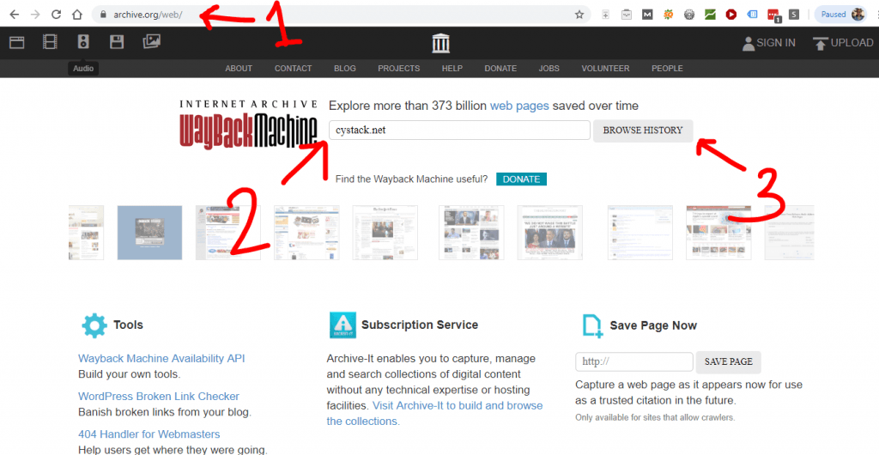Click the document-plus extension icon
The image size is (879, 455).
[x=605, y=15]
